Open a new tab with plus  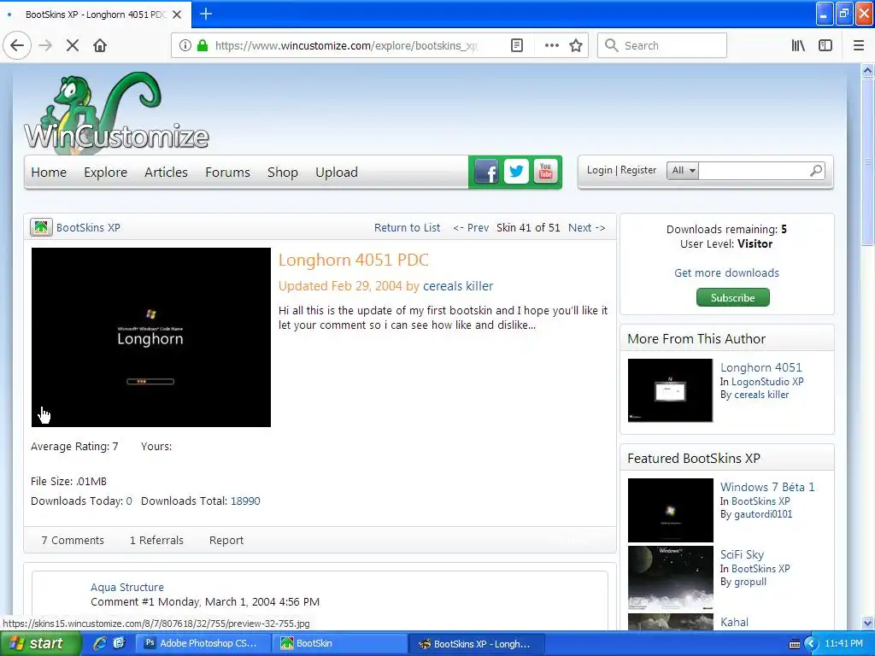(x=205, y=14)
